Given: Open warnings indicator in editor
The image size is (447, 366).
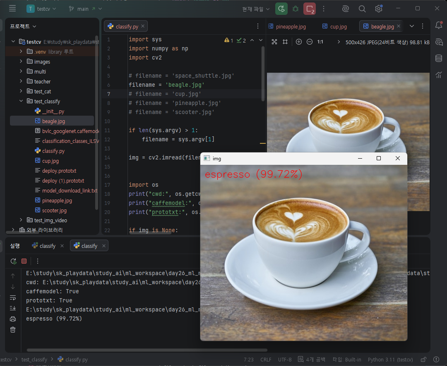Looking at the screenshot, I should click(228, 40).
